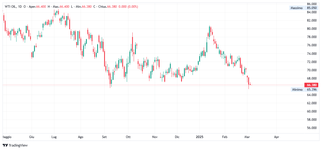Image resolution: width=322 pixels, height=150 pixels.
Task: Click the Feb month label
Action: tap(225, 137)
